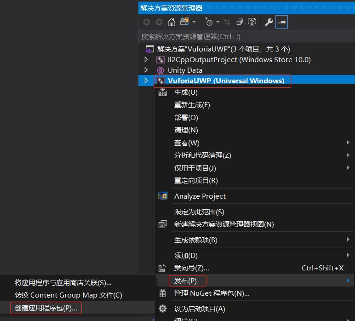The image size is (355, 321).
Task: Open the 添加(D) submenu
Action: pyautogui.click(x=254, y=256)
